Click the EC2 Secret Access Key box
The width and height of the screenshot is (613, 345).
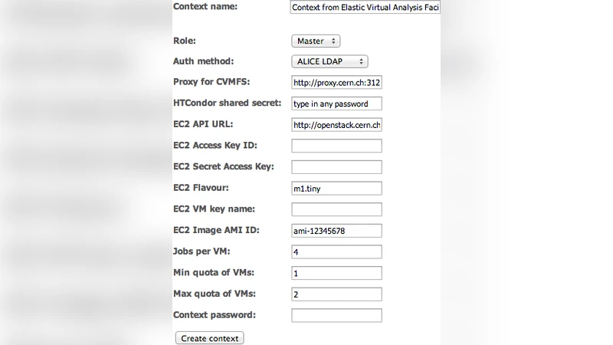pos(336,167)
